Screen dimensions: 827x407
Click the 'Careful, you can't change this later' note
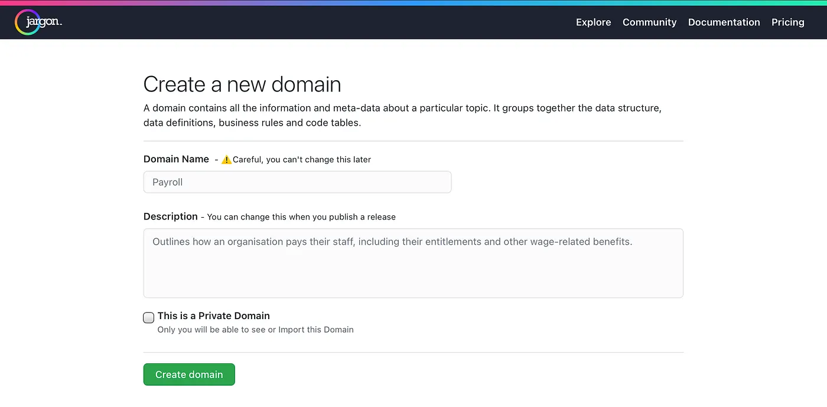[302, 159]
